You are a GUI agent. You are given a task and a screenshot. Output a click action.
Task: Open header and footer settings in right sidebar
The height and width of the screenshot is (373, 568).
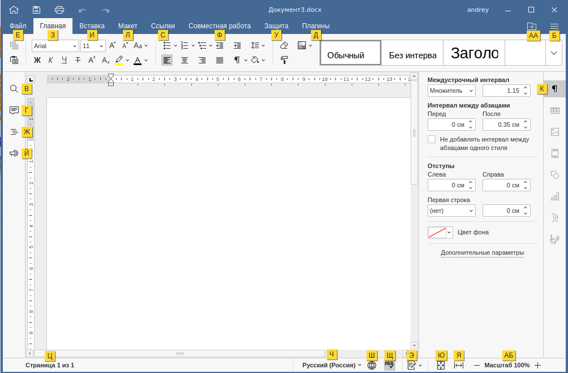(x=554, y=153)
